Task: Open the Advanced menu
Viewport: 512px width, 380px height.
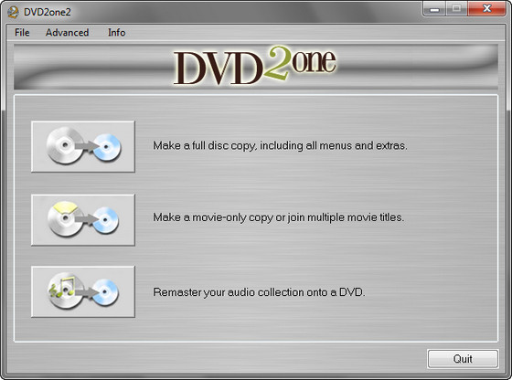Action: tap(68, 33)
